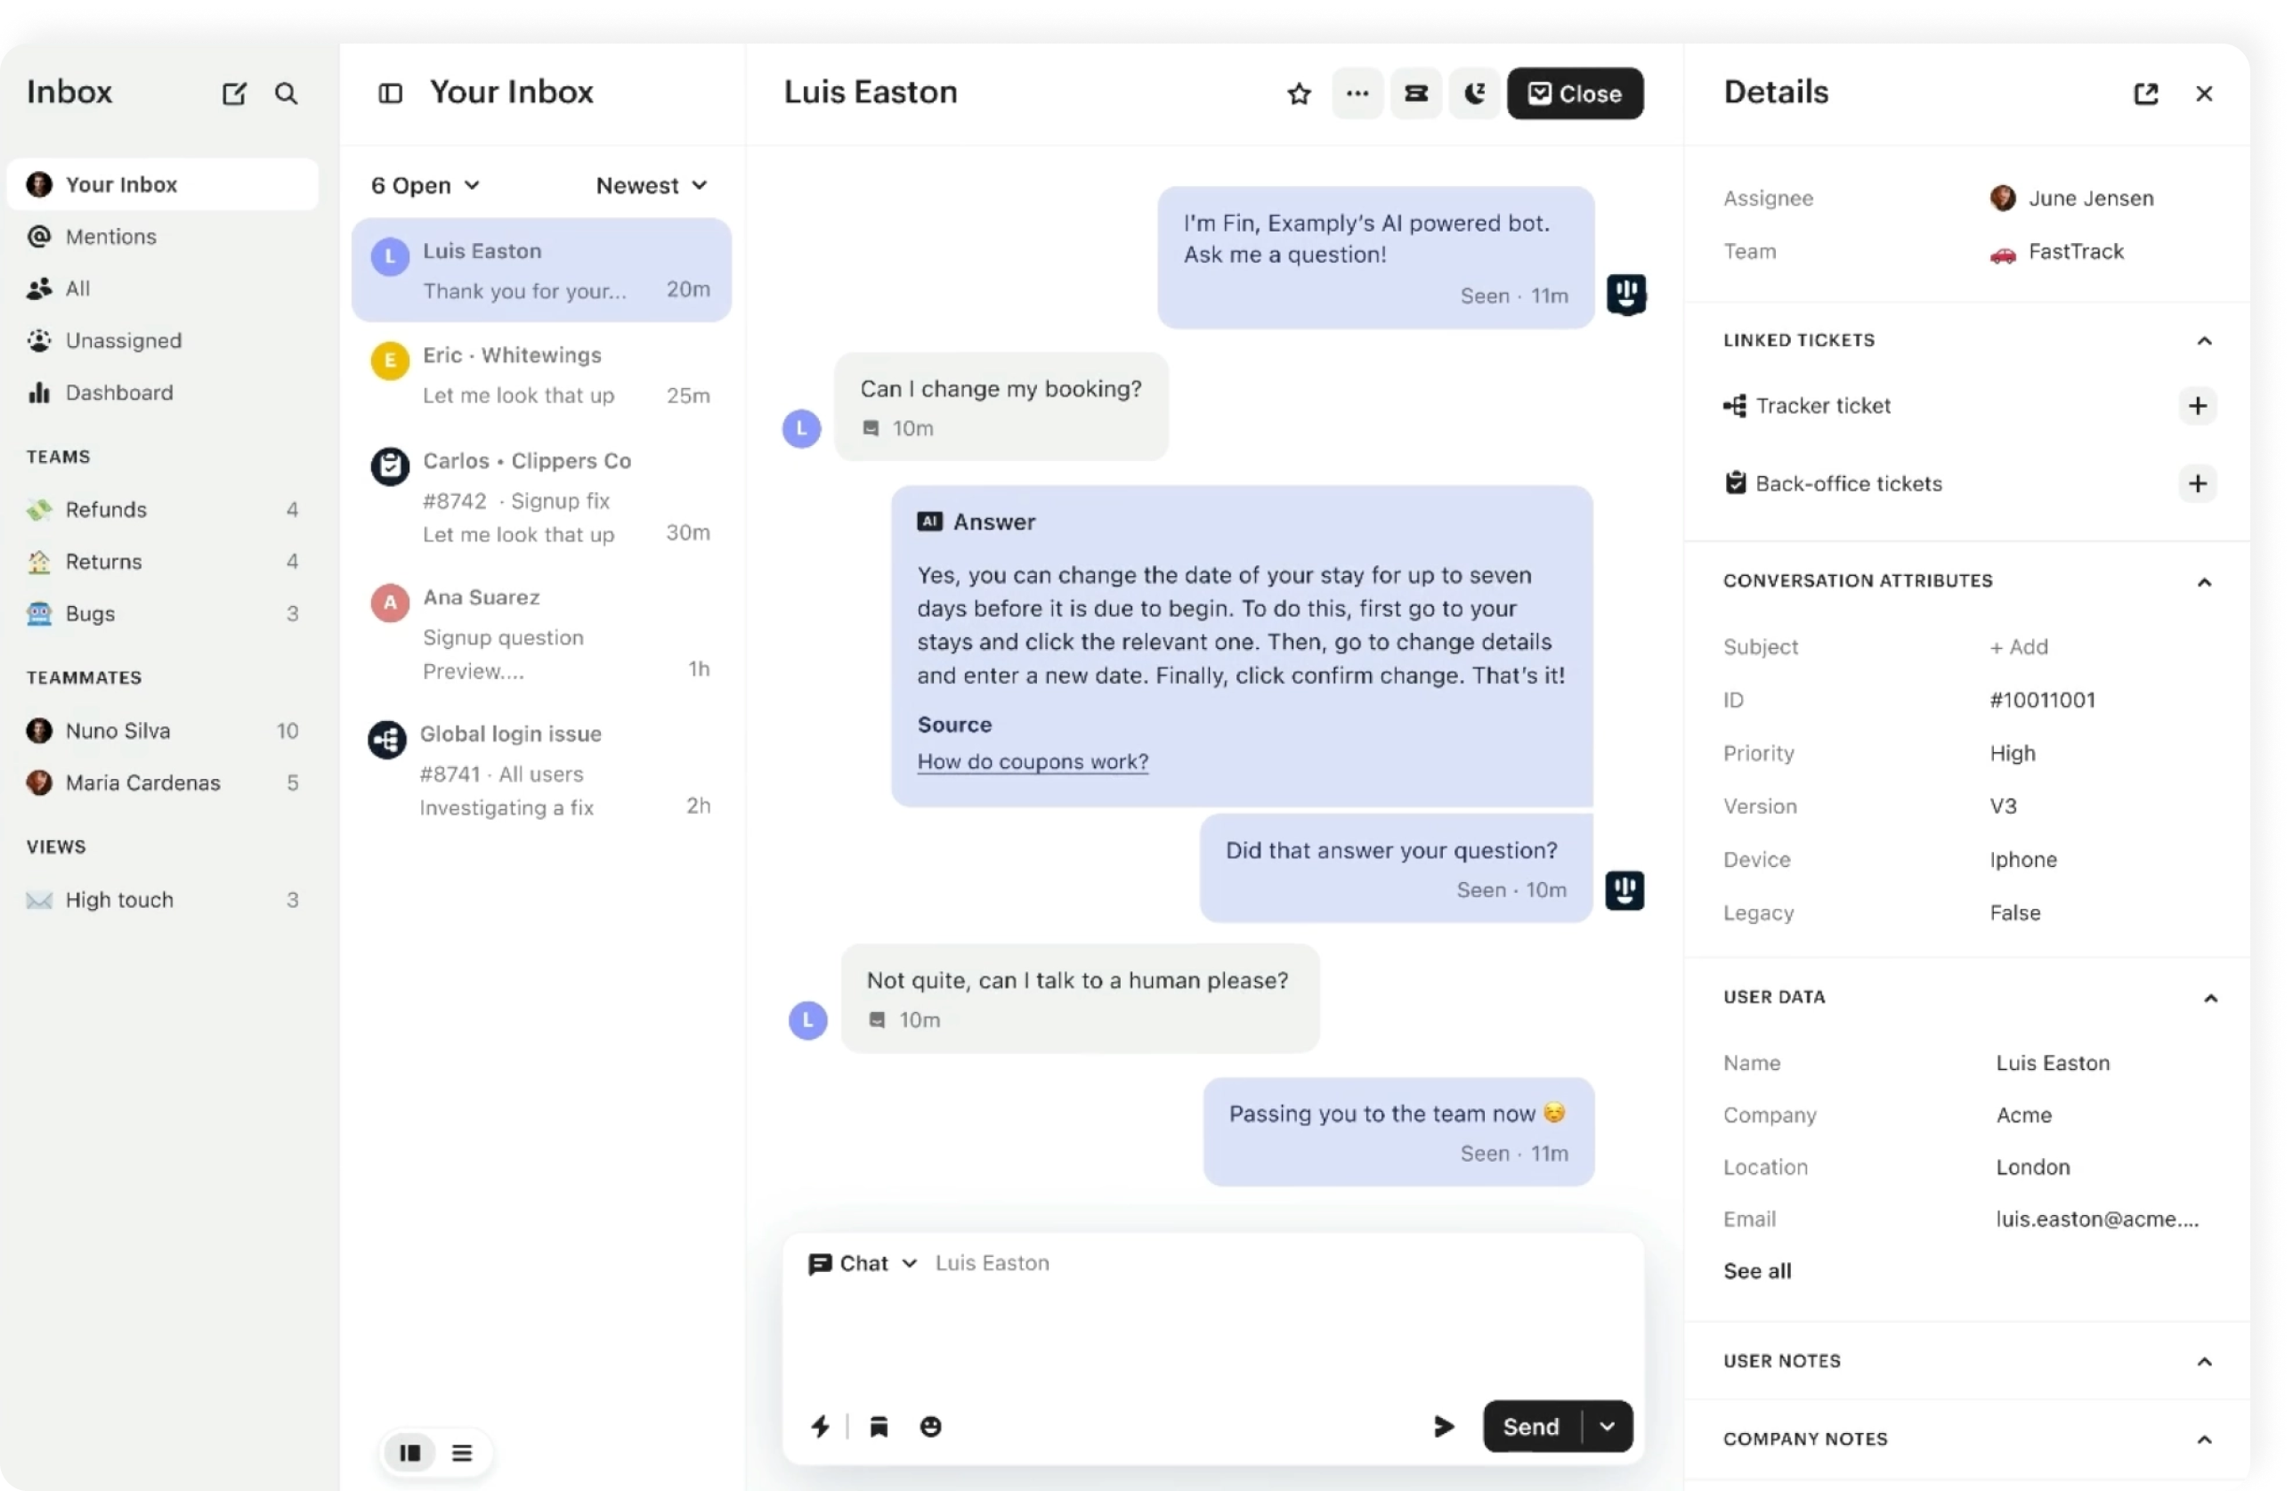Screen dimensions: 2293x1491
Task: Click the How do coupons work? source link
Action: [1031, 760]
